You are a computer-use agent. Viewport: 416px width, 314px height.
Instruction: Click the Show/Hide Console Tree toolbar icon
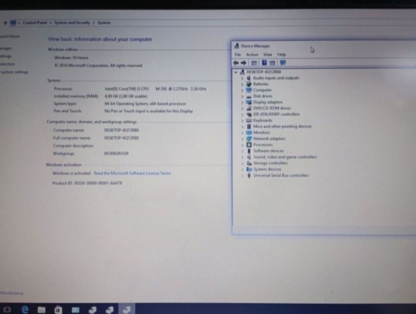[x=254, y=63]
